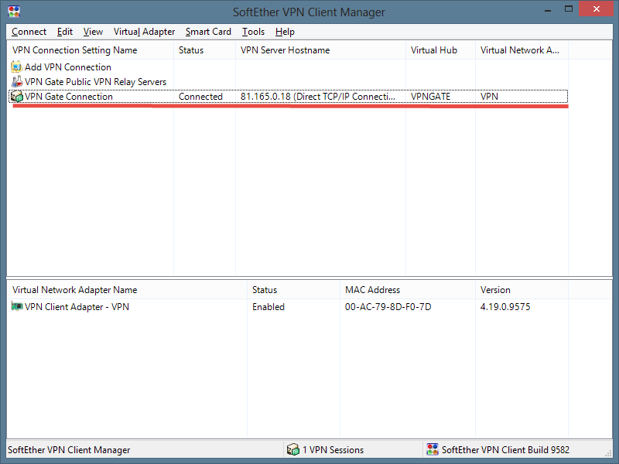Click the SoftEther app icon in title bar

(13, 12)
